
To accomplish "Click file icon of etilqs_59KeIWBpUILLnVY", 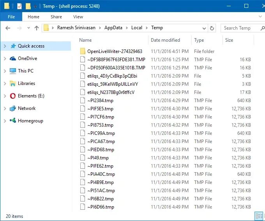I will [x=83, y=84].
